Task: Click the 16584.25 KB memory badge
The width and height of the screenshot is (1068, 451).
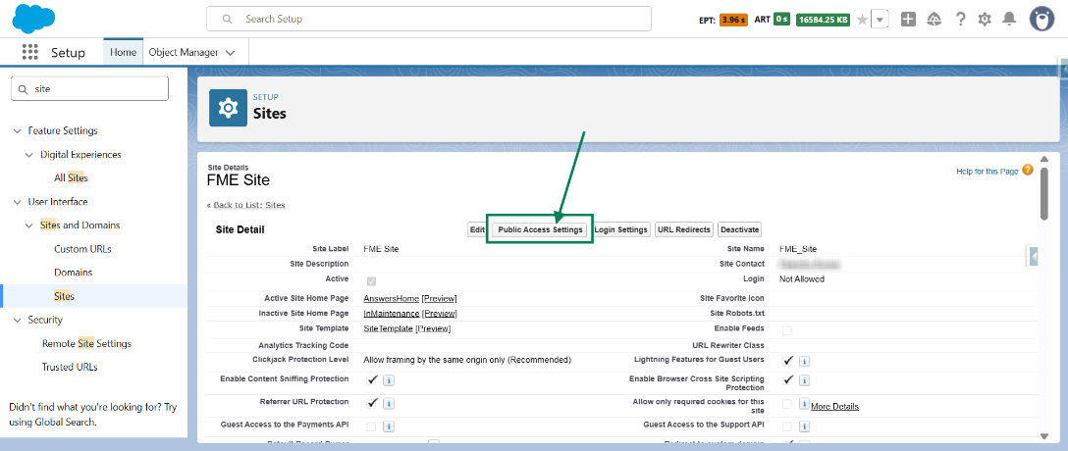Action: pos(823,20)
